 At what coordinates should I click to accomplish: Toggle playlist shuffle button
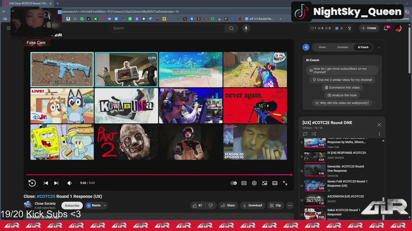click(314, 134)
